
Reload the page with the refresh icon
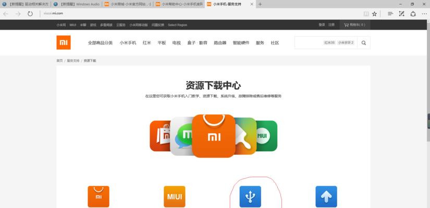[30, 14]
